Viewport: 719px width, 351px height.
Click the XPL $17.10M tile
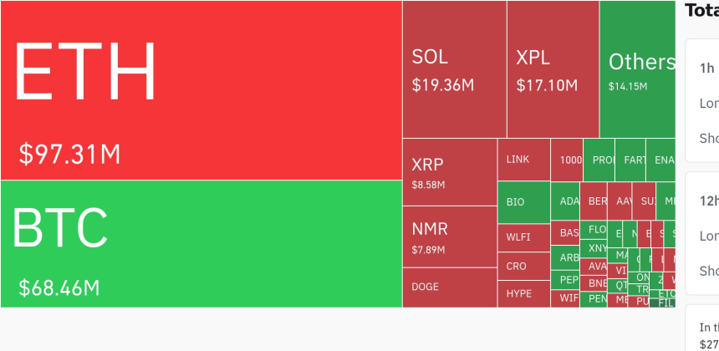(552, 69)
